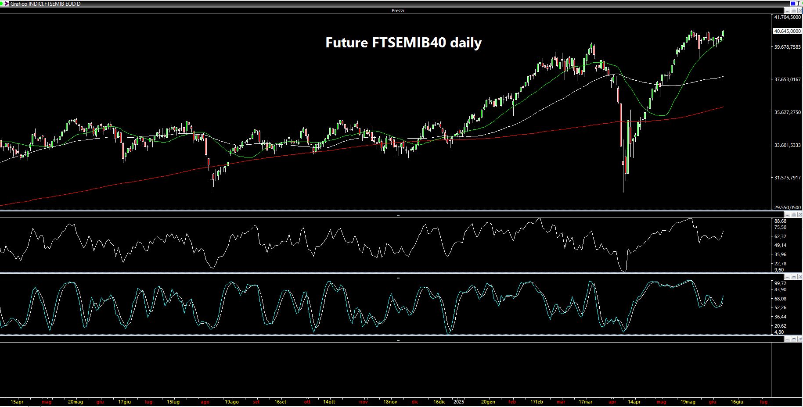The width and height of the screenshot is (803, 407).
Task: Click the 99,72 stochastic scale value
Action: click(780, 283)
